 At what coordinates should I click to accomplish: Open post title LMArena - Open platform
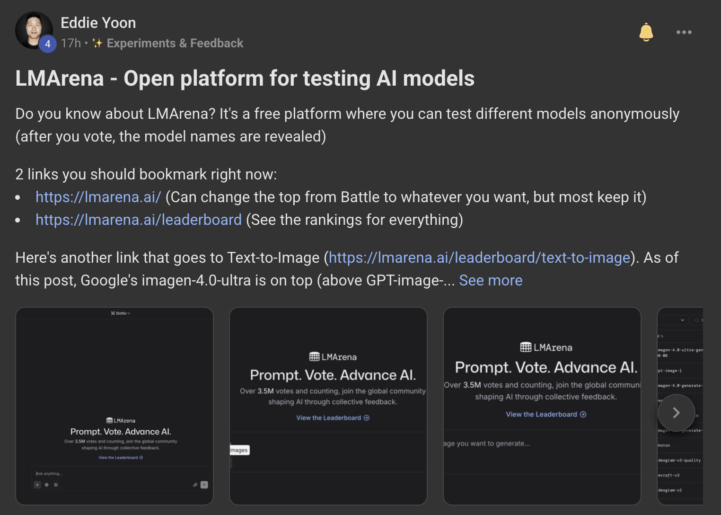(245, 78)
